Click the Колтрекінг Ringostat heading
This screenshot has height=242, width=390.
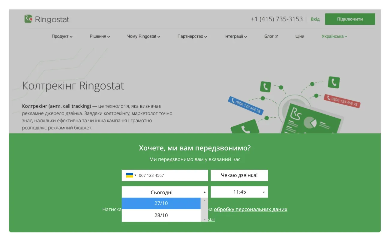[x=73, y=86]
